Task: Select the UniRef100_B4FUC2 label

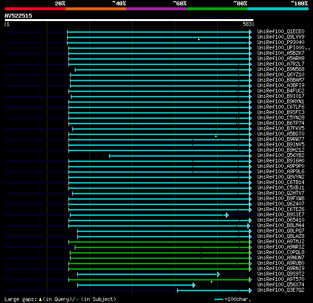Action: [281, 91]
